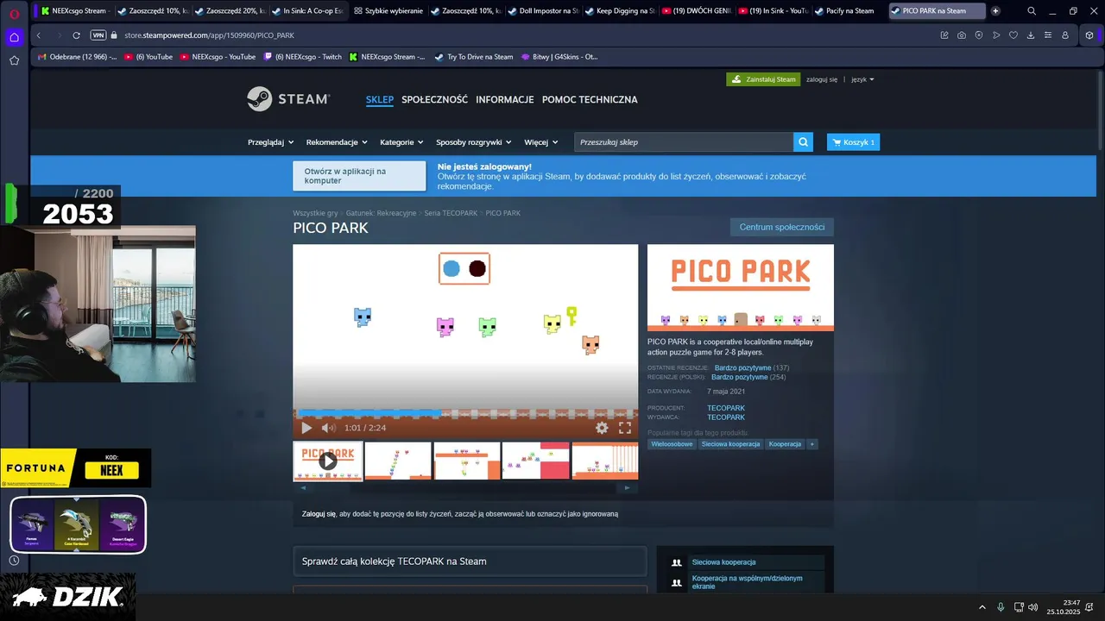Open the GX home sidebar icon
This screenshot has height=621, width=1105.
pyautogui.click(x=14, y=37)
